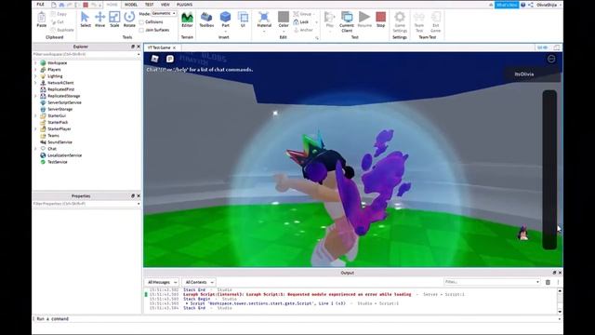Select TestService in Explorer
The width and height of the screenshot is (595, 335).
click(58, 162)
